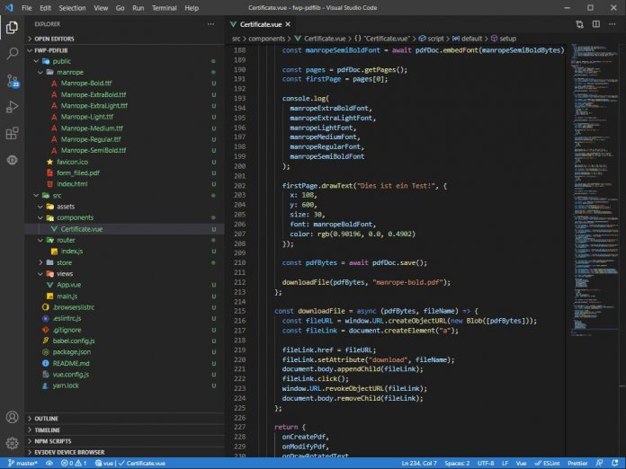Click the master branch in status bar
This screenshot has width=626, height=469.
pos(22,463)
